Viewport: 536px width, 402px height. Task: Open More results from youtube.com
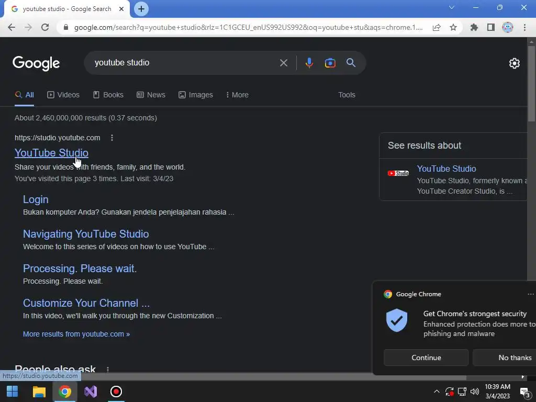[76, 334]
